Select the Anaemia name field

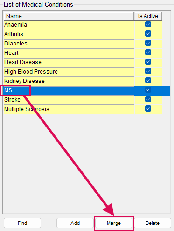pyautogui.click(x=69, y=25)
